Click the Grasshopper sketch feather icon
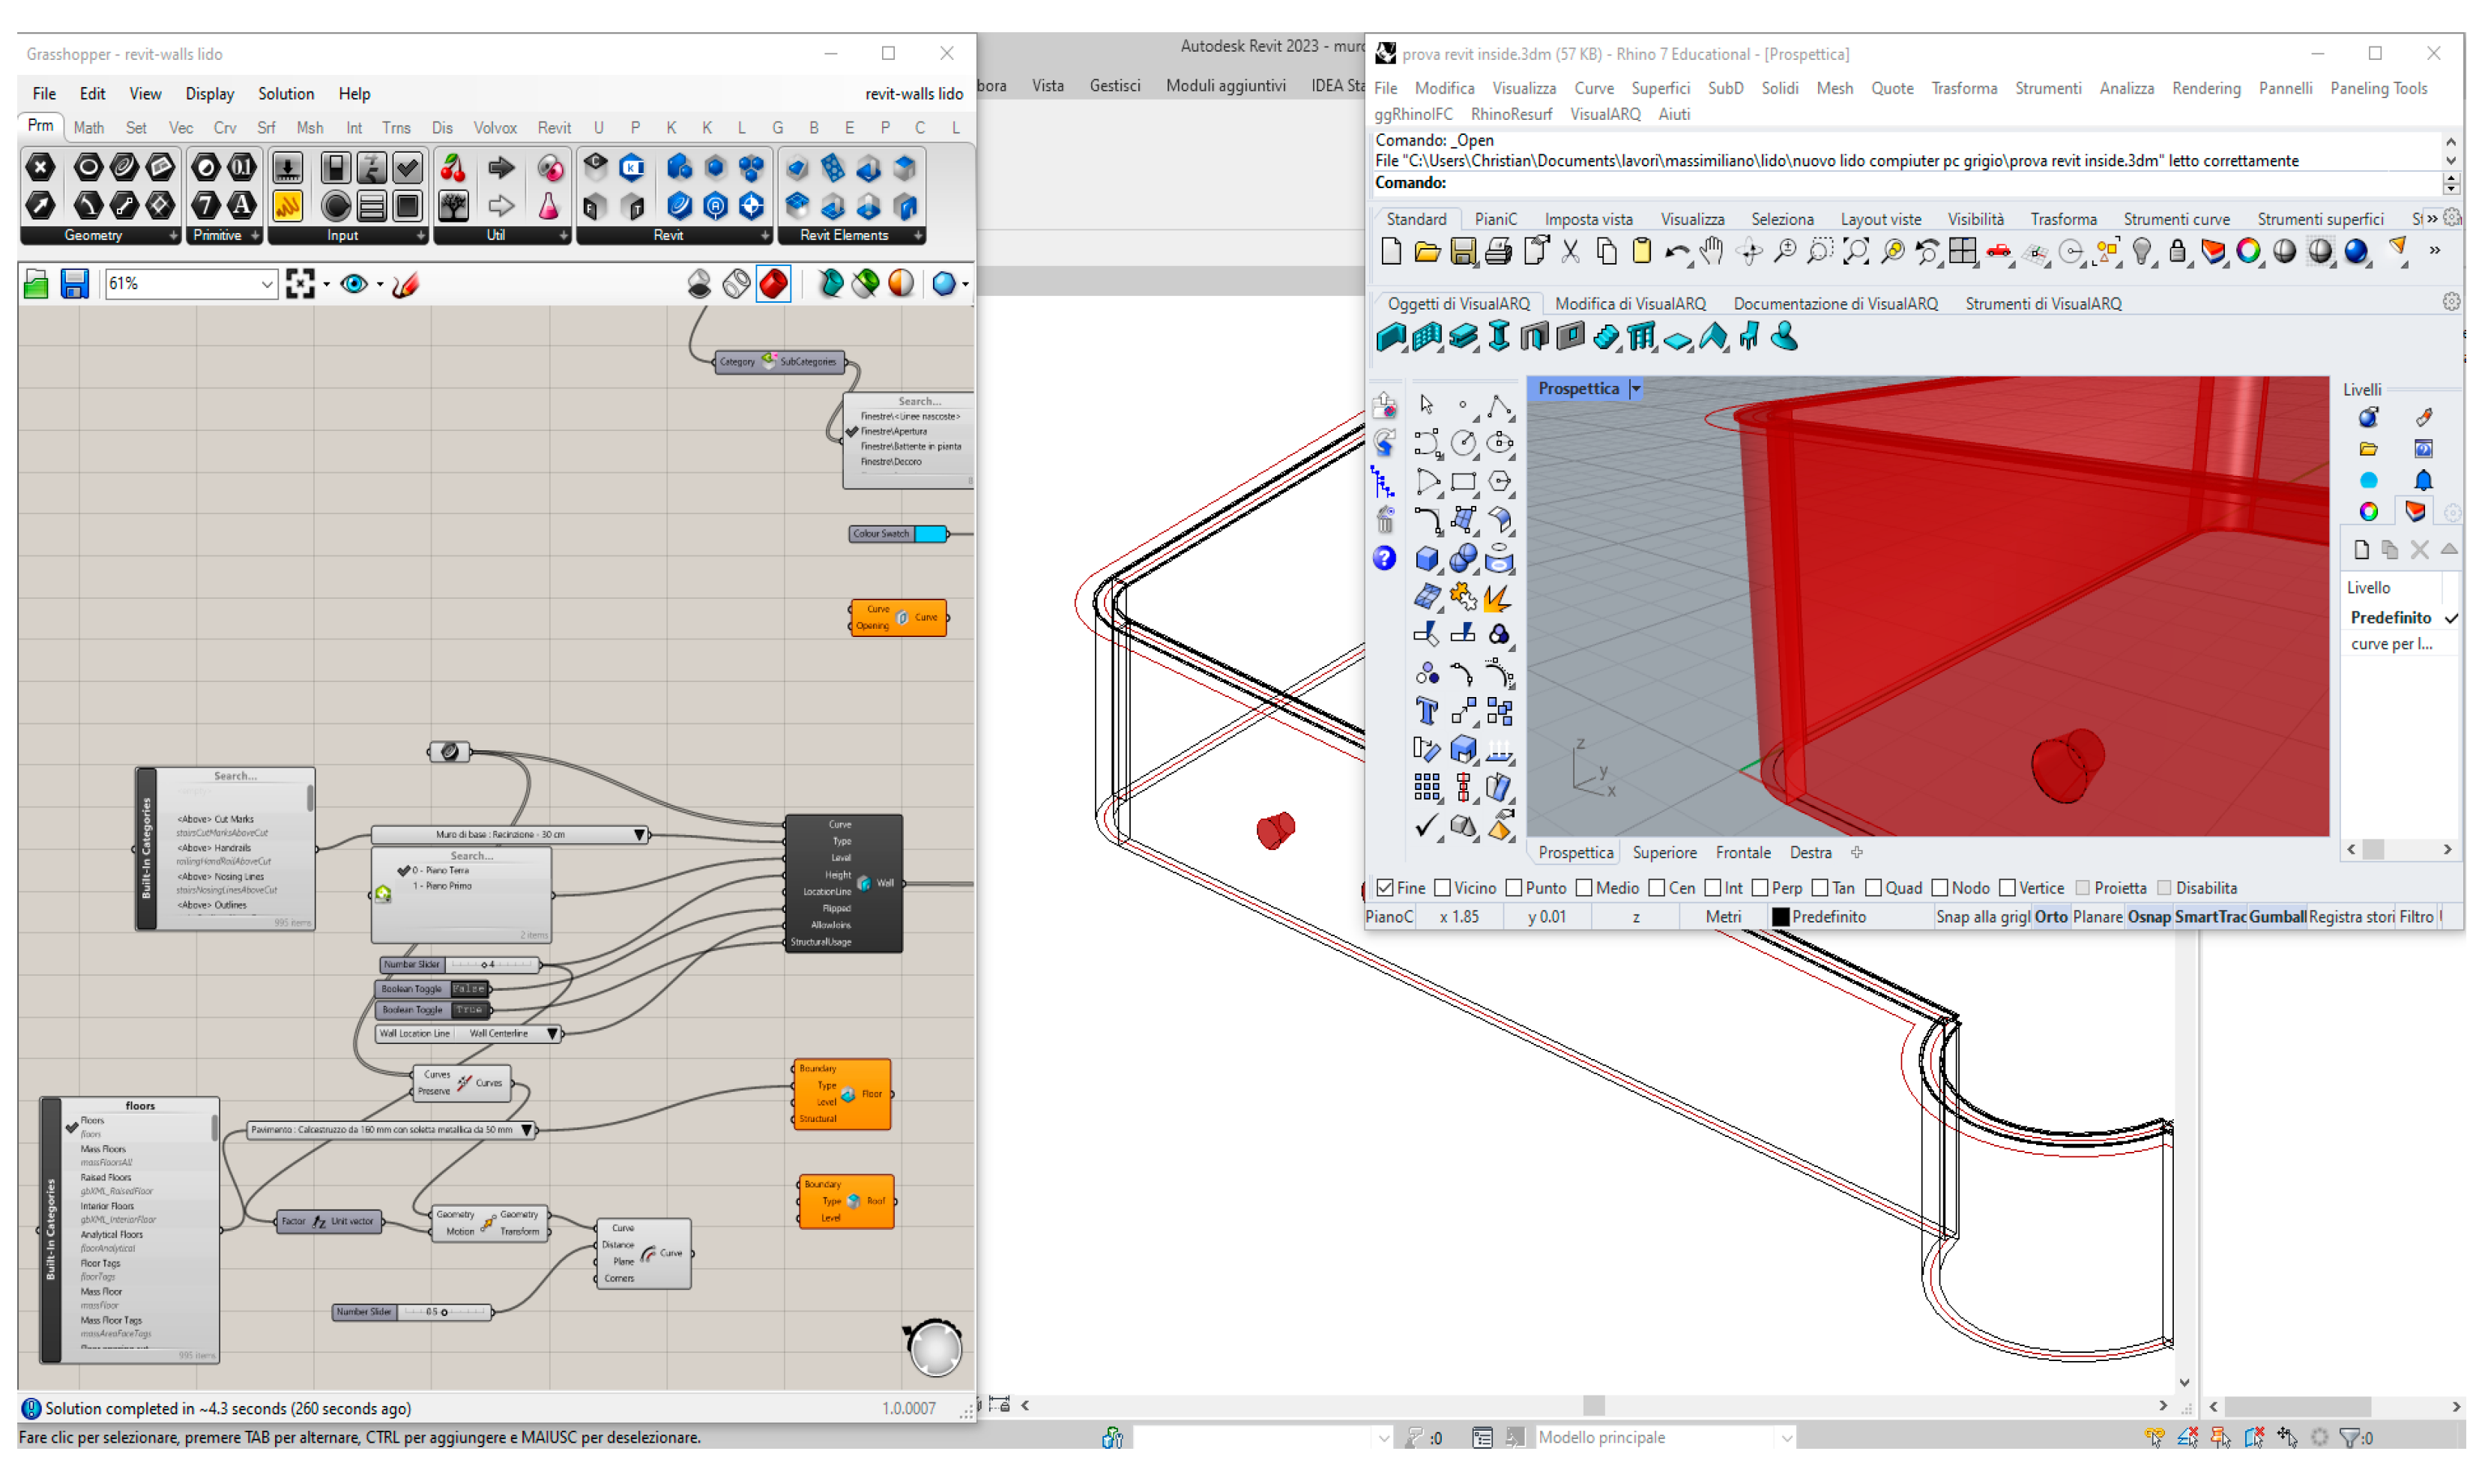Screen dimensions: 2488x1475 405,284
